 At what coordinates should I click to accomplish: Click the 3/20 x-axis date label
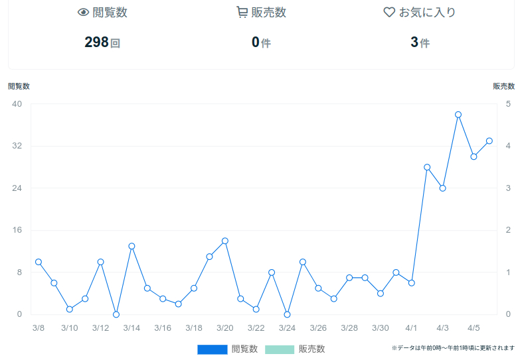[x=225, y=328]
